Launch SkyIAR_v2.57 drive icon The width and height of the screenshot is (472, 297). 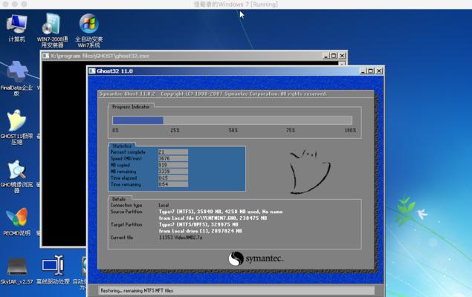tap(16, 270)
